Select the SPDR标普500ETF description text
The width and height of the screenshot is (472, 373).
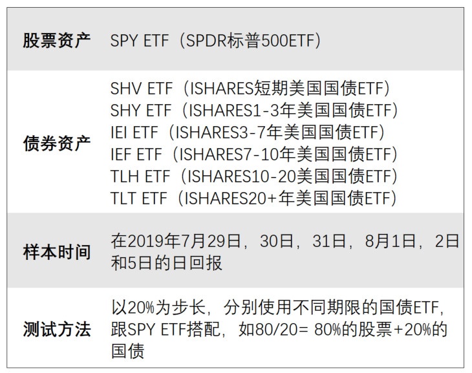252,40
